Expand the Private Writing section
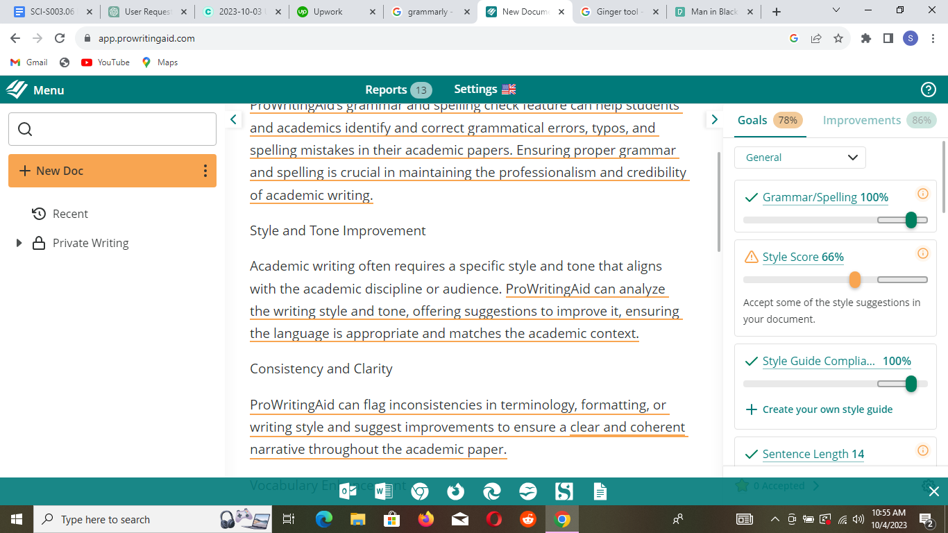Viewport: 948px width, 533px height. coord(19,243)
